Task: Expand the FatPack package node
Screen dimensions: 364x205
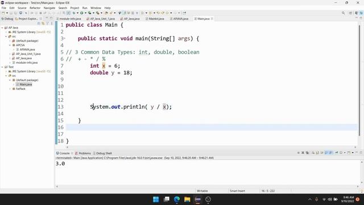Action: (x=10, y=89)
